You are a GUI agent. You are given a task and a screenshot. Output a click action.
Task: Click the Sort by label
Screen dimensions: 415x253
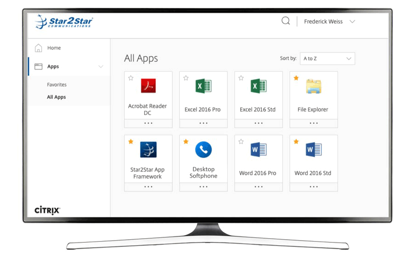pyautogui.click(x=288, y=58)
